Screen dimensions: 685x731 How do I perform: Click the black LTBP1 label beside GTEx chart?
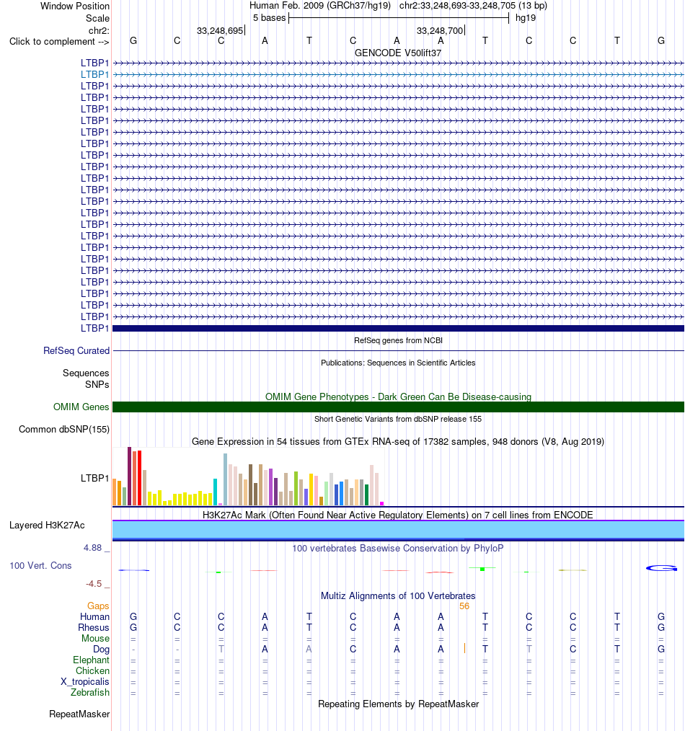94,478
